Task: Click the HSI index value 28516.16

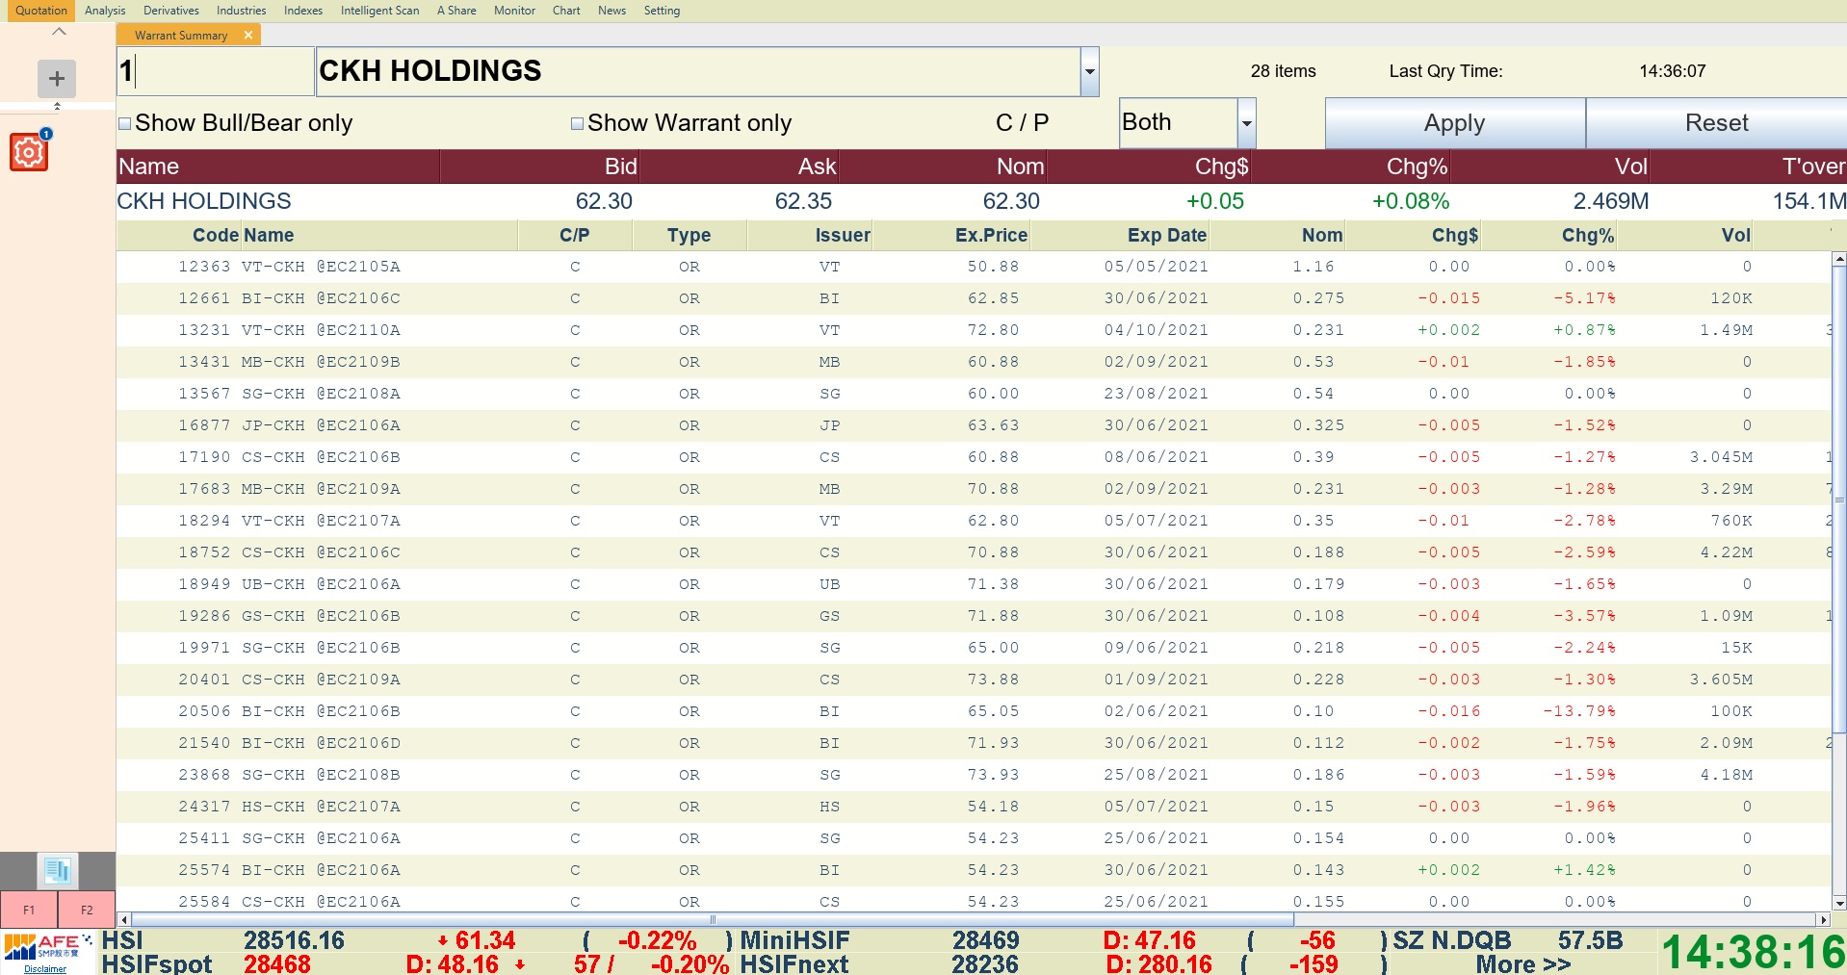Action: point(294,940)
